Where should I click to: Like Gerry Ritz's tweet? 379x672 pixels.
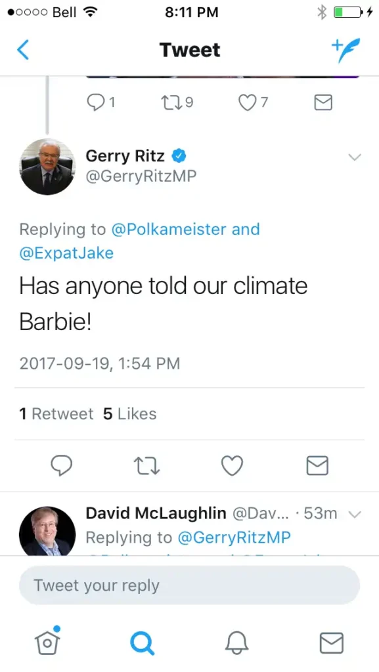point(231,465)
